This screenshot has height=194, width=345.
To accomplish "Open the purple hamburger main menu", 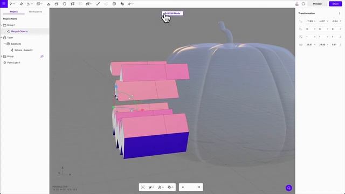I will point(4,4).
